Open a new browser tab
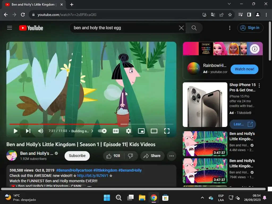The image size is (272, 204). coord(72,5)
